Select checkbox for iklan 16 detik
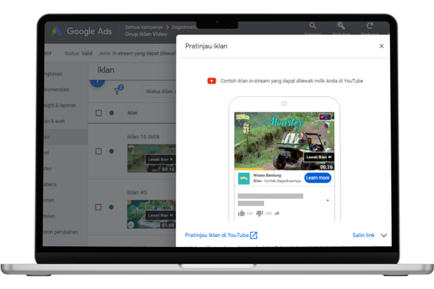This screenshot has height=289, width=434. pyautogui.click(x=99, y=151)
